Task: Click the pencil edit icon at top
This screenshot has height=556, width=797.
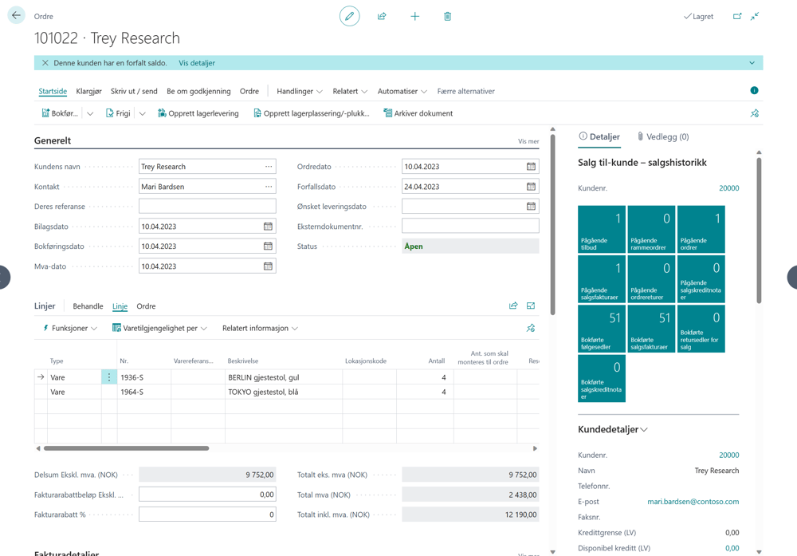Action: pos(349,16)
